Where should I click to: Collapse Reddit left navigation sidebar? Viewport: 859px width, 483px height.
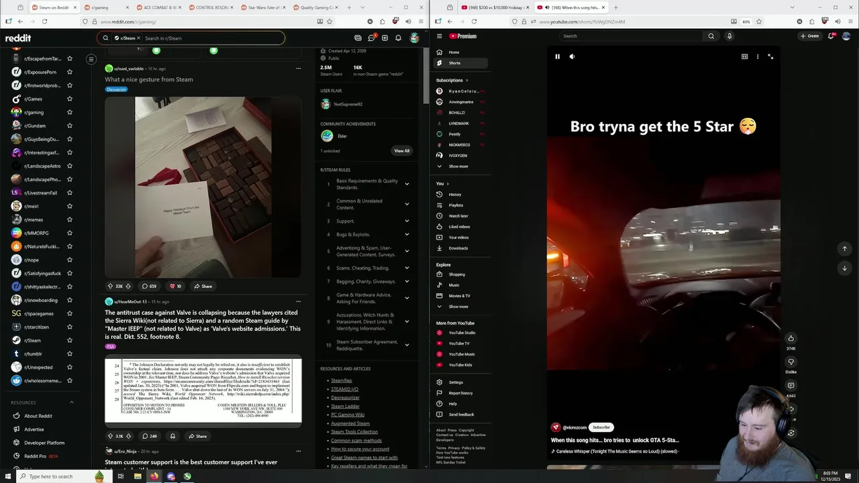[91, 59]
